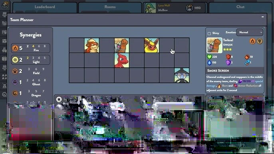Click the Snivy avatar in the profile panel
The image size is (274, 154).
[151, 8]
